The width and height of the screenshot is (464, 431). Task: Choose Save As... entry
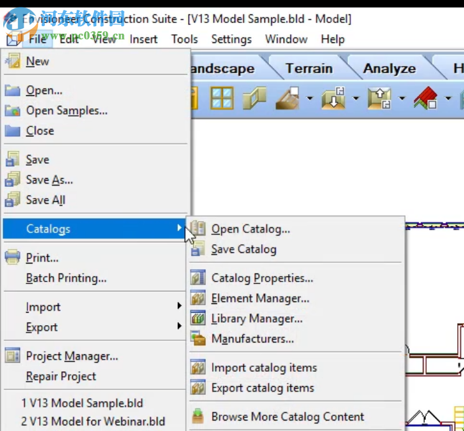[95, 179]
